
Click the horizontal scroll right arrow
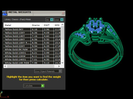(59, 66)
